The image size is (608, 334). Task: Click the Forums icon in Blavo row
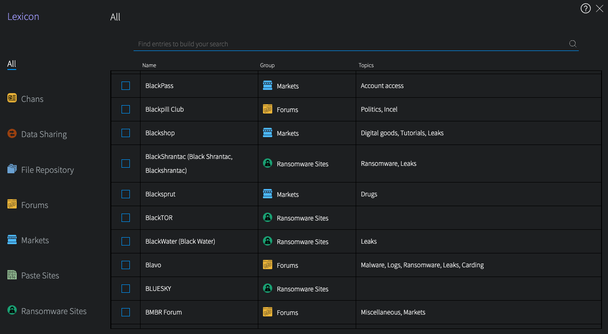tap(268, 265)
